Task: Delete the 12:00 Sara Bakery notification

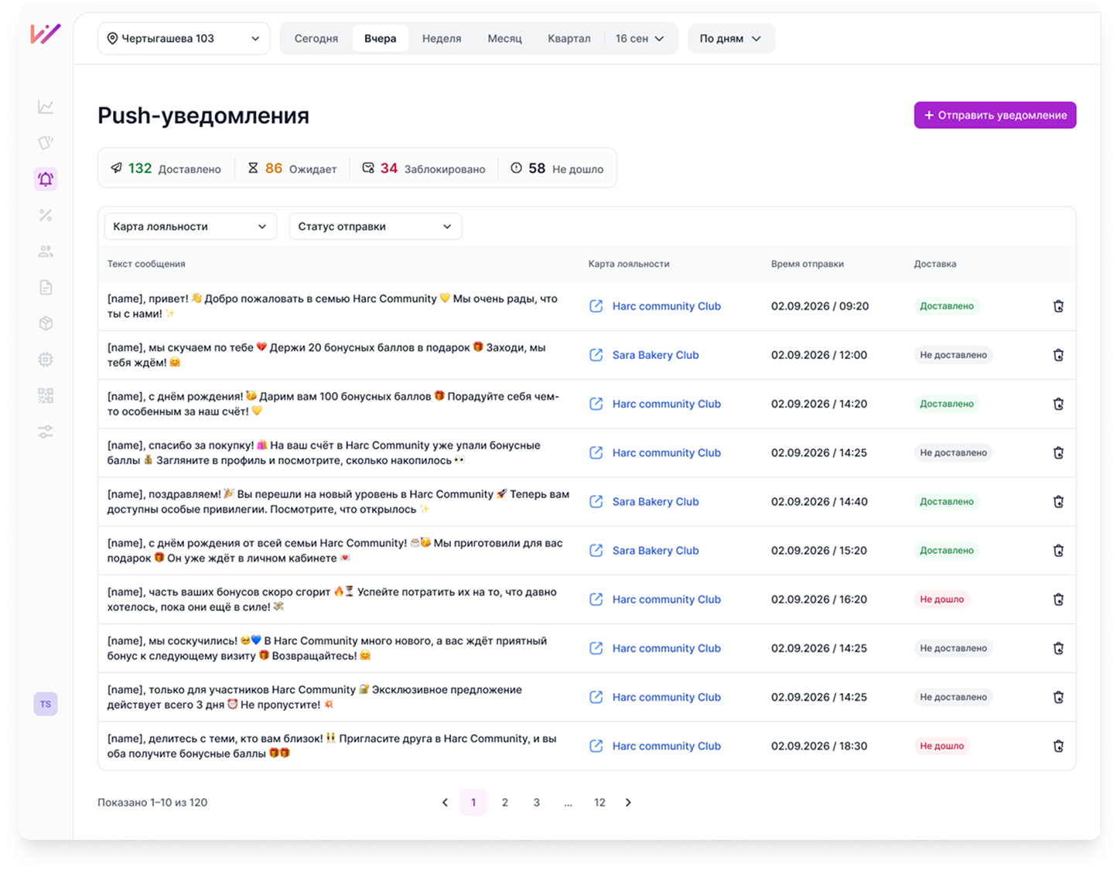Action: tap(1058, 355)
